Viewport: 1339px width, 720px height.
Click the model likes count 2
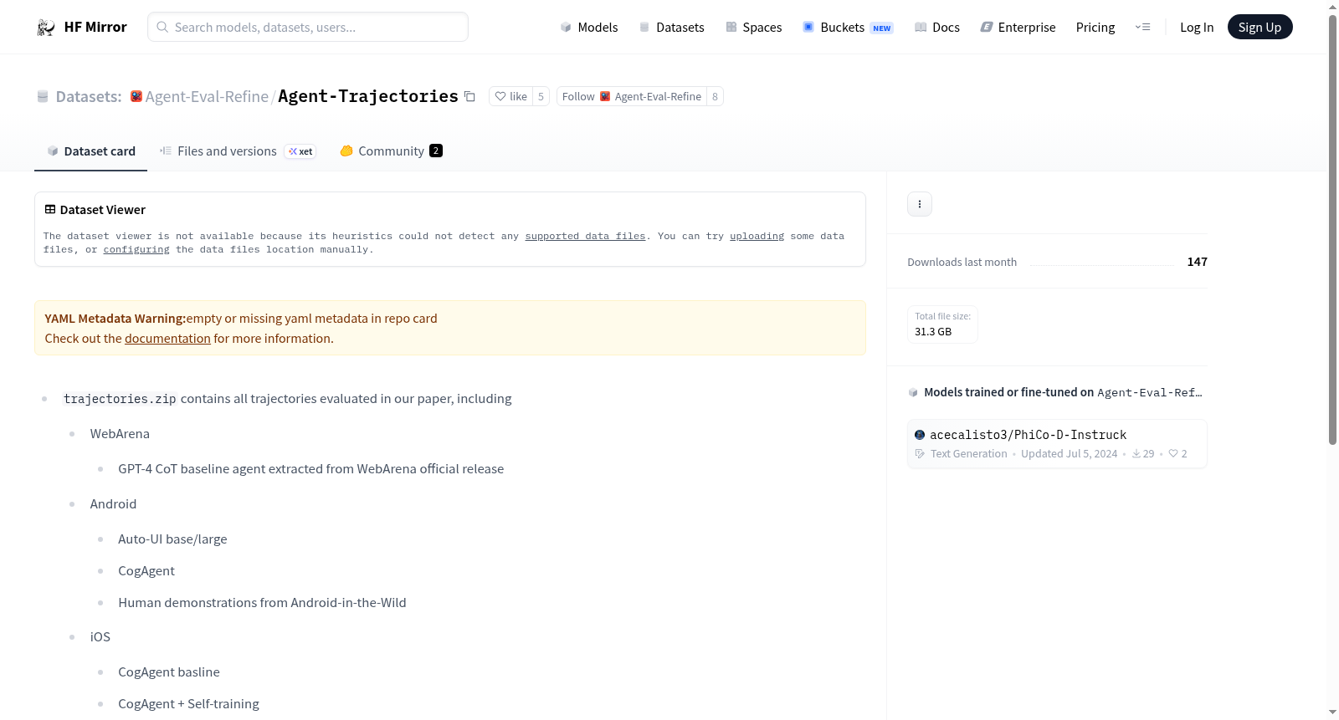point(1178,454)
